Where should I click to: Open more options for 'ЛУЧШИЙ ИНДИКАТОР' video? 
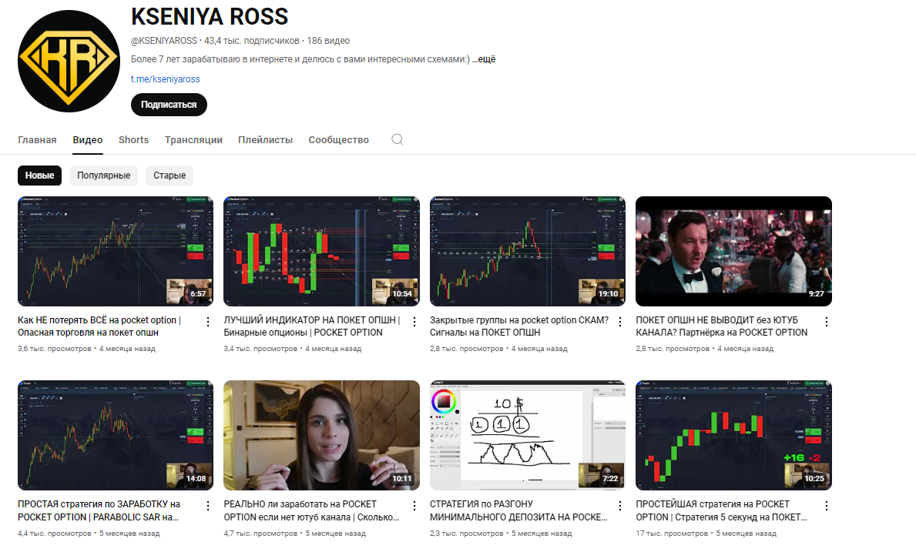pyautogui.click(x=414, y=322)
